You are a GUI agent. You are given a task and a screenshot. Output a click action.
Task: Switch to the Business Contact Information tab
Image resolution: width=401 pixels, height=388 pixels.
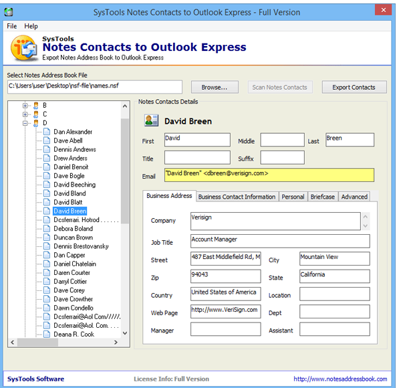click(237, 197)
